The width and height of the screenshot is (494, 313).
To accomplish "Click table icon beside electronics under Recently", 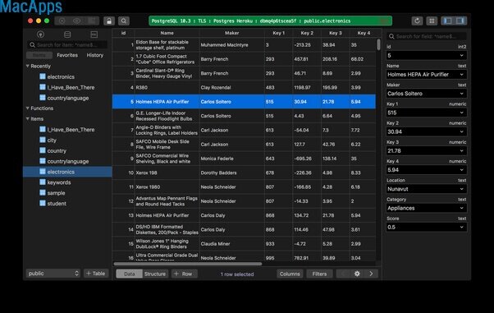I will pyautogui.click(x=43, y=76).
